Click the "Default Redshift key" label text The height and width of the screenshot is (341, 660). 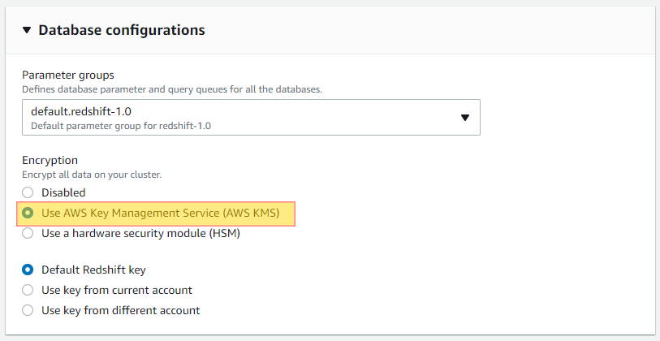93,270
